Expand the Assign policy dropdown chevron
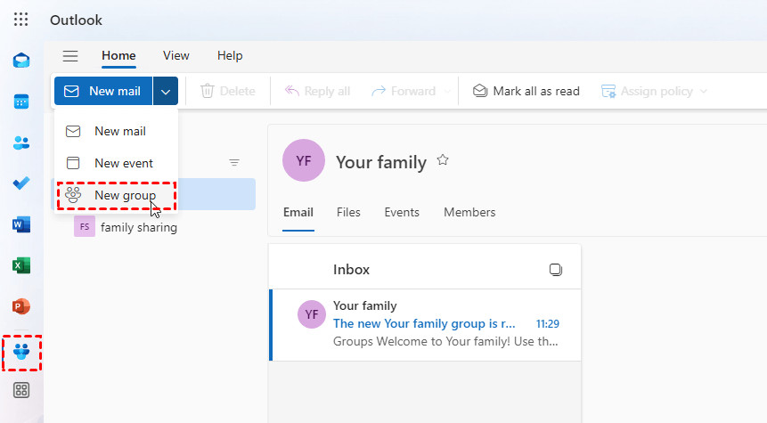The width and height of the screenshot is (767, 423). [x=704, y=91]
